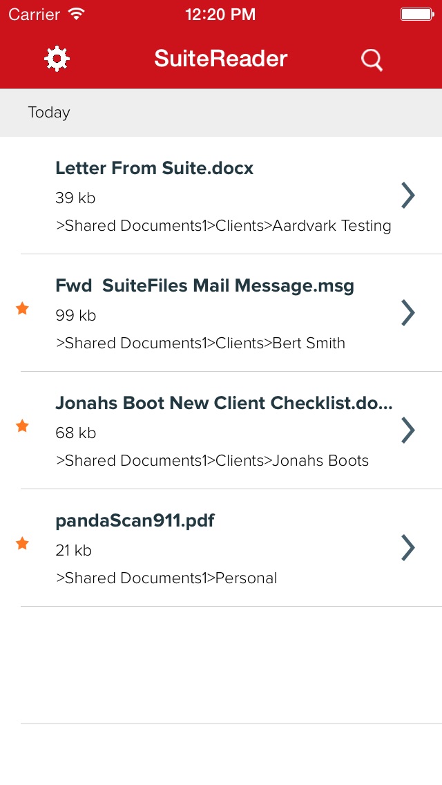Viewport: 442px width, 785px height.
Task: Tap the Today section header
Action: point(221,113)
